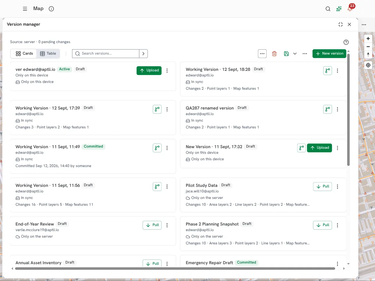Open the ellipsis menu beside New version
This screenshot has width=375, height=281.
click(305, 54)
